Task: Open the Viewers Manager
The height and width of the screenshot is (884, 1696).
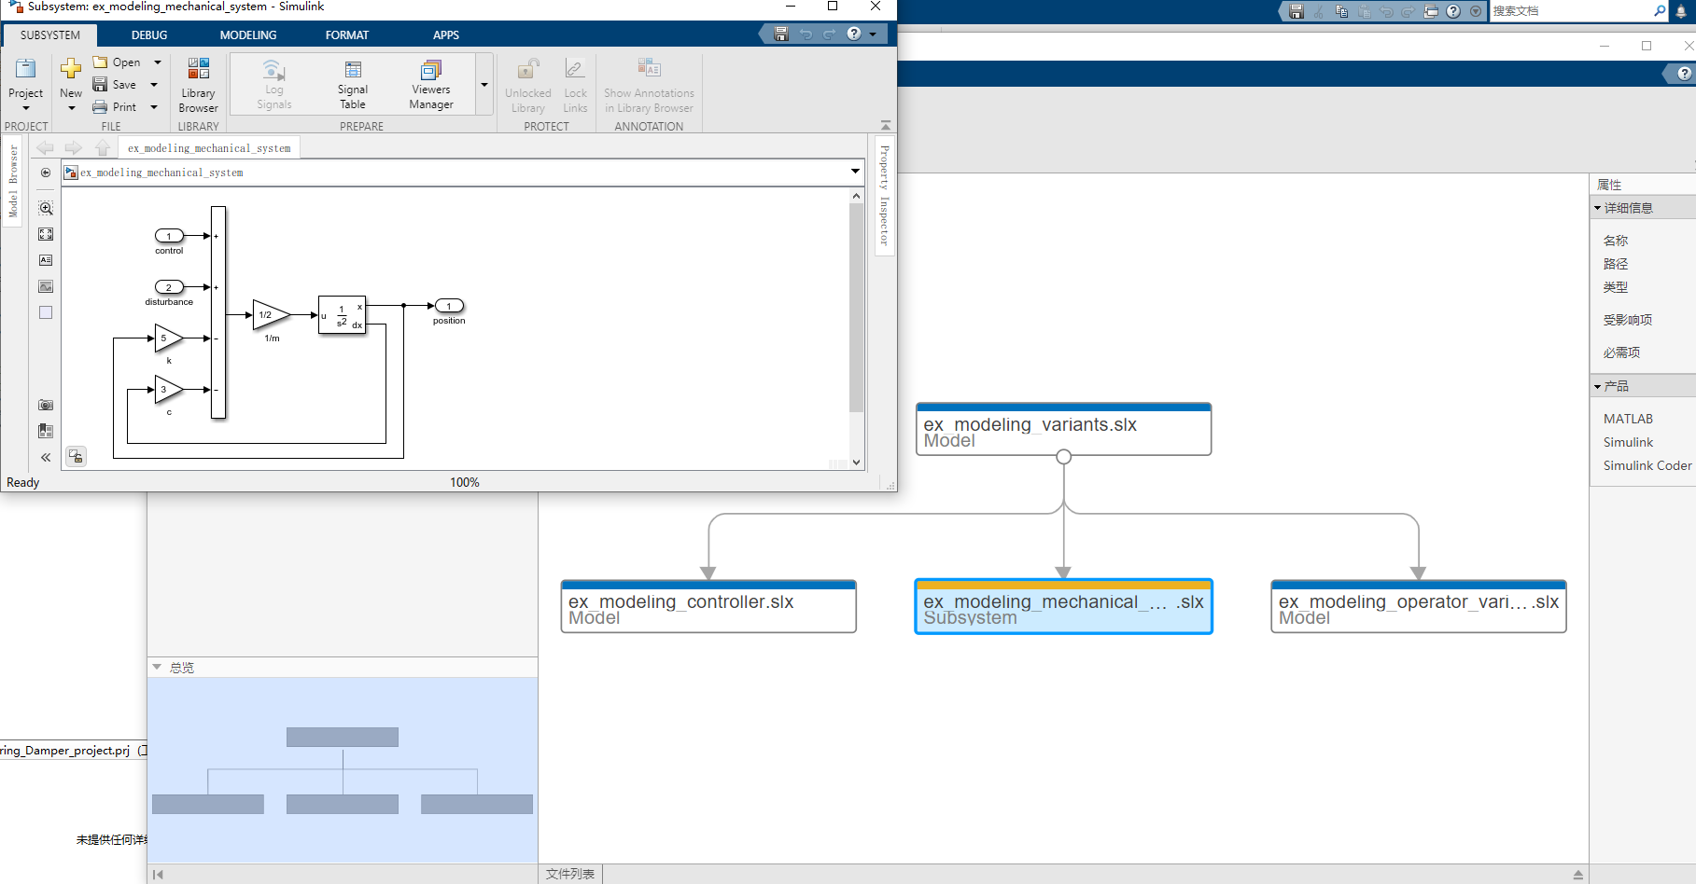Action: click(429, 83)
